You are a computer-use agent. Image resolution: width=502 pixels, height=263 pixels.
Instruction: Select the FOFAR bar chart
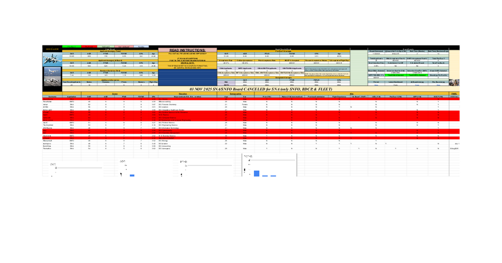point(269,166)
